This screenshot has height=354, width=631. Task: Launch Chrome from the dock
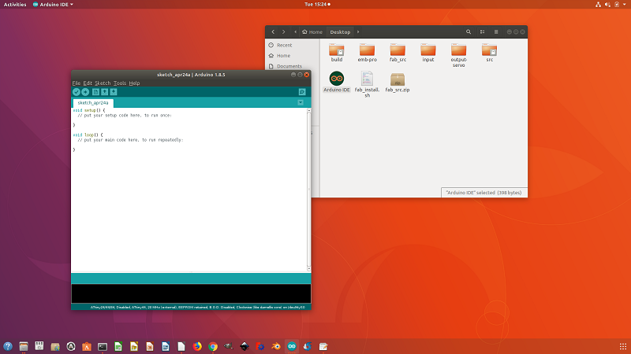pos(213,346)
